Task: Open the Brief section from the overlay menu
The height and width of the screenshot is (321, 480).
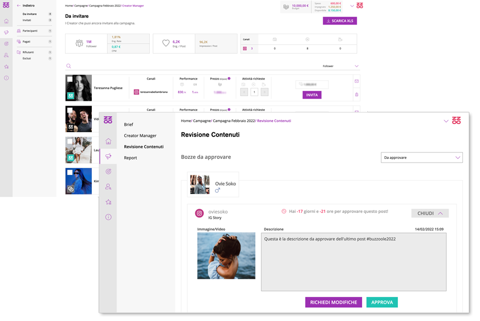Action: [129, 124]
